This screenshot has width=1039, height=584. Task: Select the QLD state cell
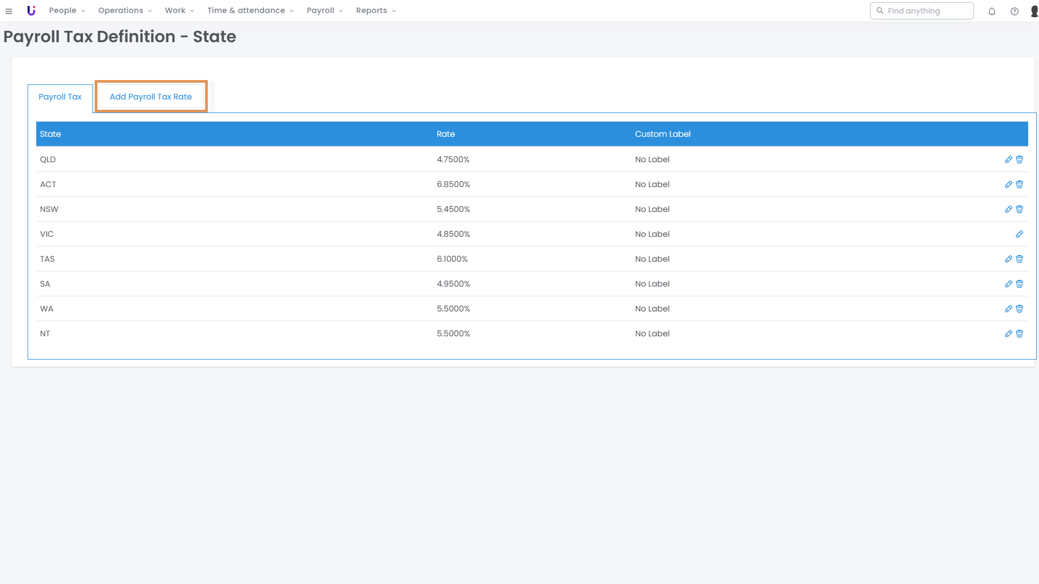48,160
